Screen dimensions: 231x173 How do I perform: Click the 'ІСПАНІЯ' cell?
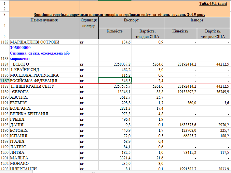(x=44, y=136)
